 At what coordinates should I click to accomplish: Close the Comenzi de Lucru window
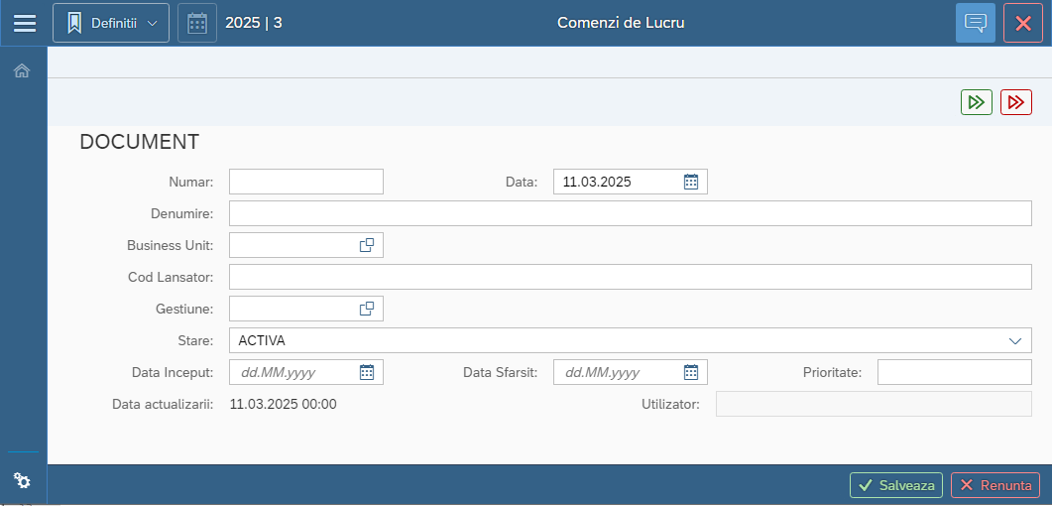coord(1023,23)
